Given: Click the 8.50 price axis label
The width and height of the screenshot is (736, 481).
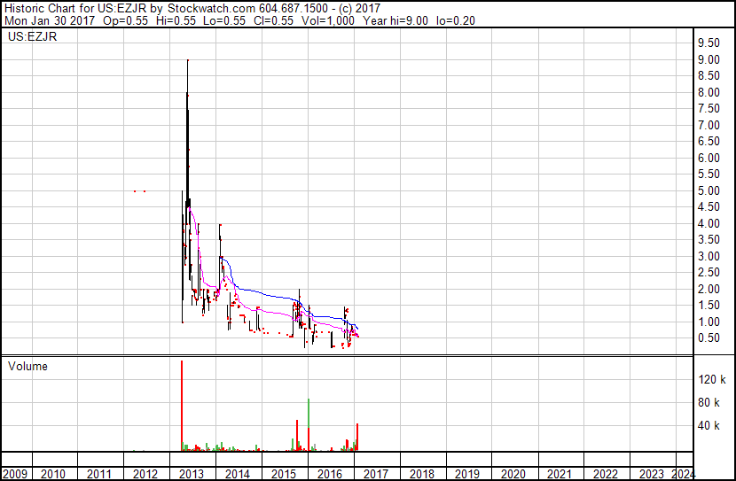Looking at the screenshot, I should tap(709, 76).
